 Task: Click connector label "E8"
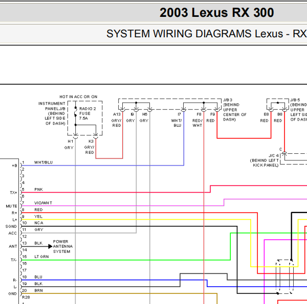click(266, 114)
